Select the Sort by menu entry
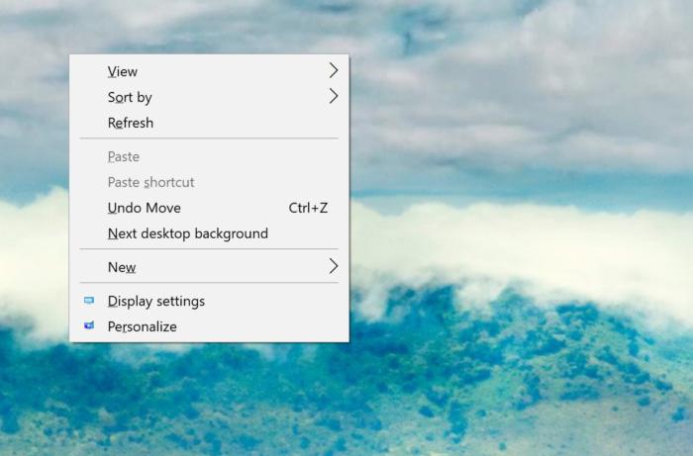This screenshot has width=693, height=456. click(130, 97)
